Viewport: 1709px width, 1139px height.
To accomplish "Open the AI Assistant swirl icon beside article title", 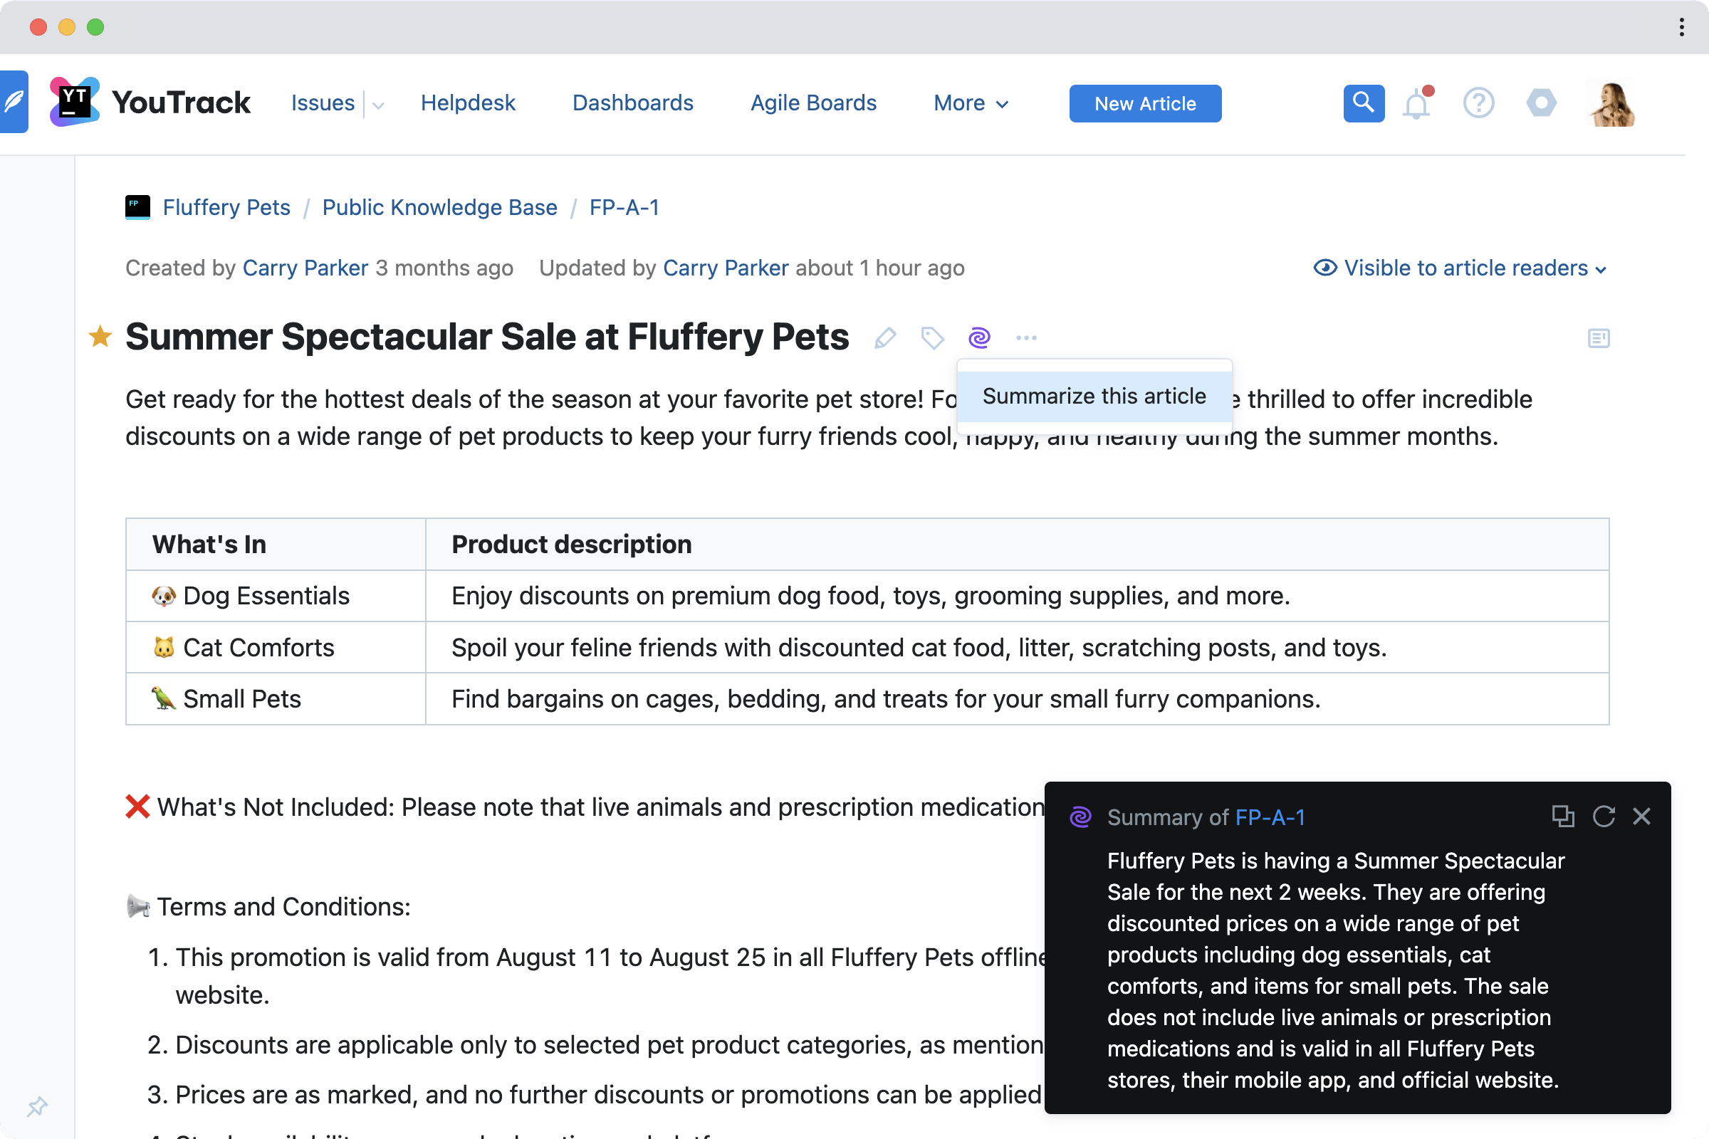I will coord(980,337).
